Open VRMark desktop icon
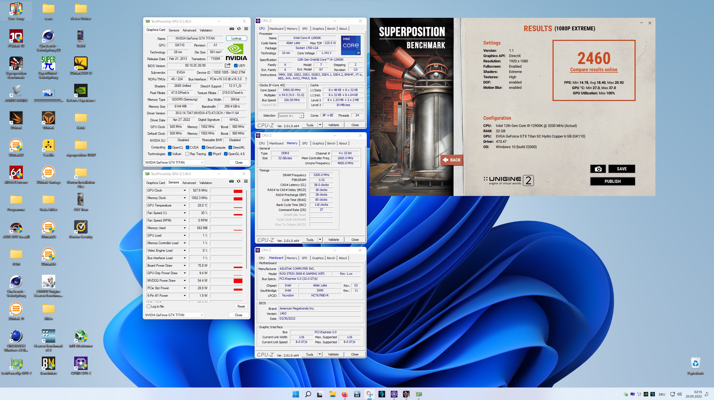This screenshot has height=400, width=714. coord(49,120)
